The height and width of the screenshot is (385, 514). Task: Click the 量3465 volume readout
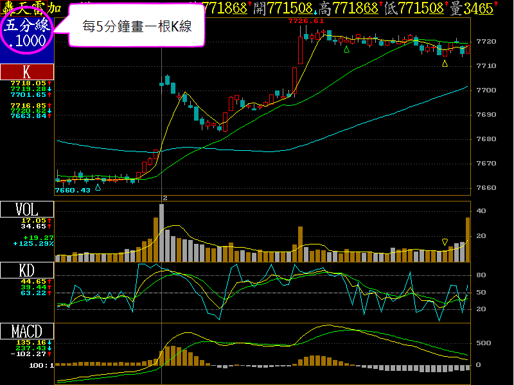pyautogui.click(x=472, y=8)
